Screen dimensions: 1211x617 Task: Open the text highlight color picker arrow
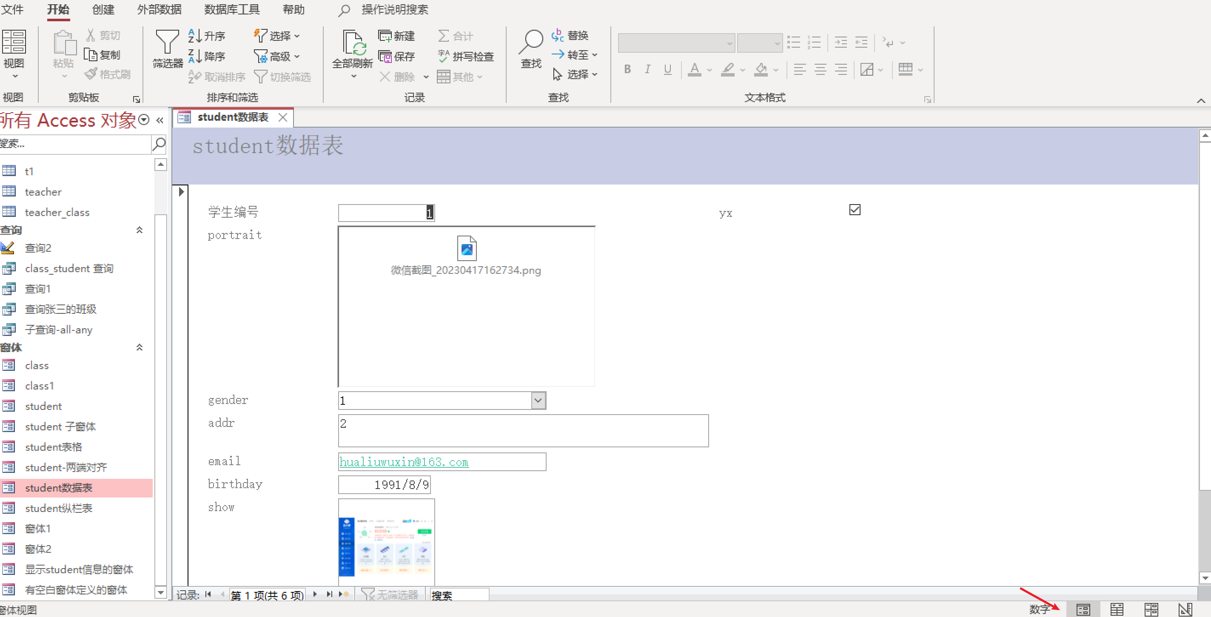pos(742,70)
